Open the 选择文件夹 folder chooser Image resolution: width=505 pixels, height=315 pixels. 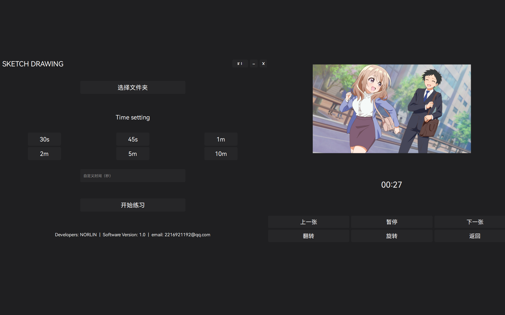[x=133, y=87]
